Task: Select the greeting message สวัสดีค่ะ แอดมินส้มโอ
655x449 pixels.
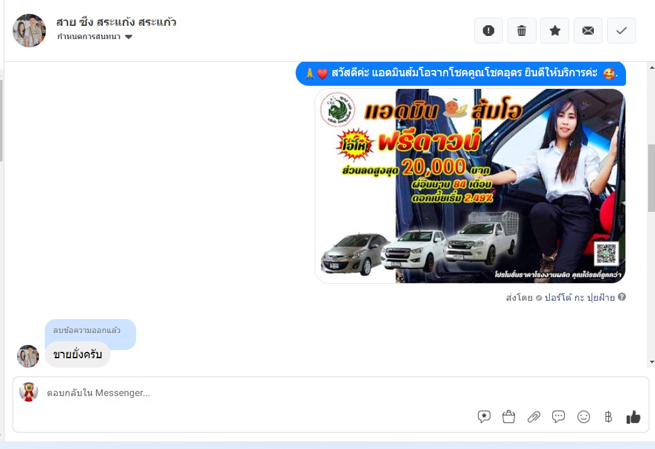Action: coord(461,74)
